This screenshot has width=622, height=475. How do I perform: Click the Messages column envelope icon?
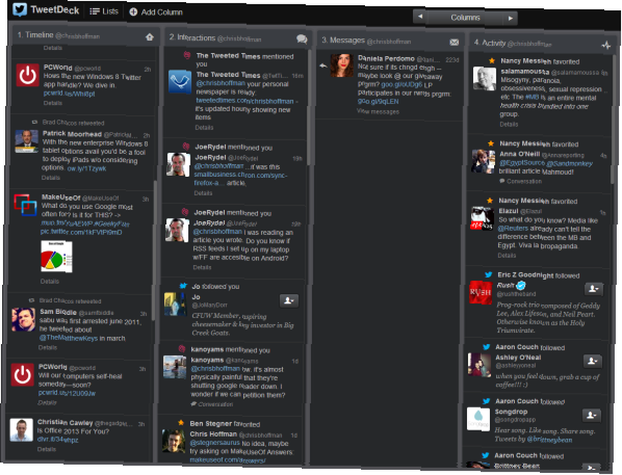454,42
